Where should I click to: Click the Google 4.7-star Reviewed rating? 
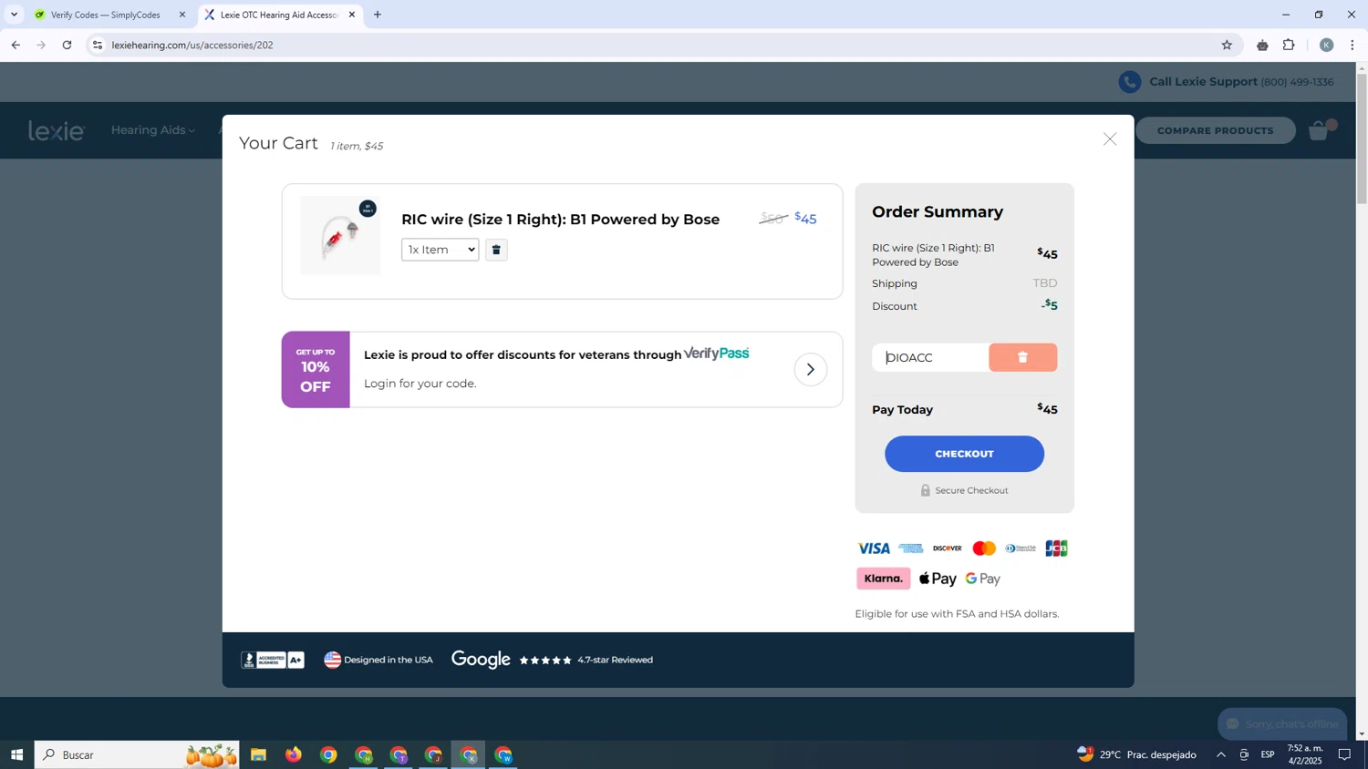(x=552, y=660)
